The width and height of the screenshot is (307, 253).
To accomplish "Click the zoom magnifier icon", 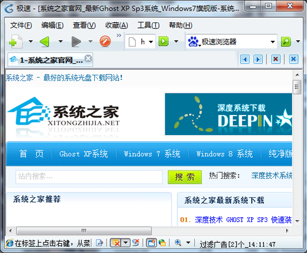I will [x=178, y=242].
